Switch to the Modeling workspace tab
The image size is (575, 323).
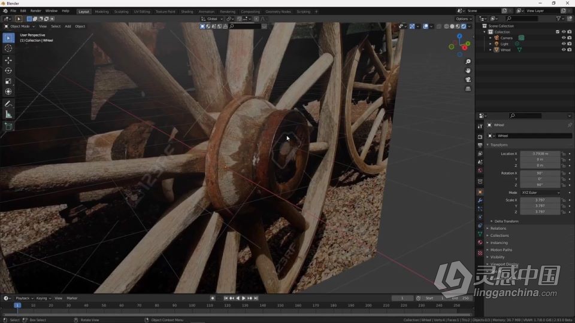(x=102, y=11)
